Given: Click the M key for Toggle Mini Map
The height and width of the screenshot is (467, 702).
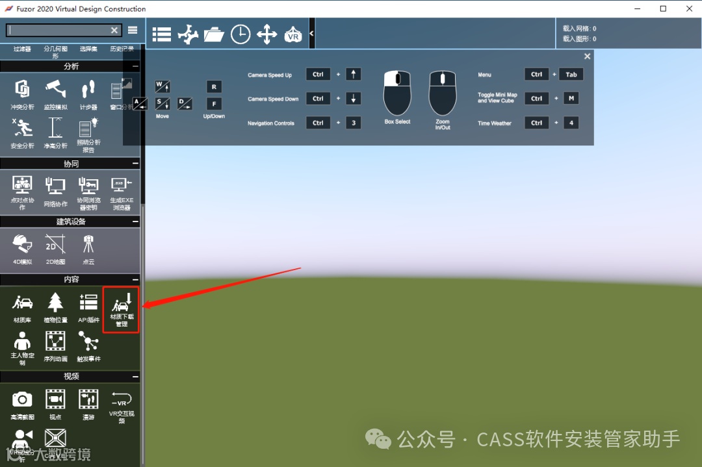Looking at the screenshot, I should point(571,98).
